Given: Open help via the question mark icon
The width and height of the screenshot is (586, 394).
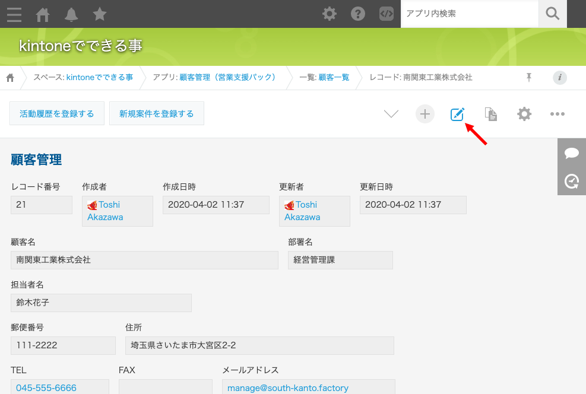Looking at the screenshot, I should (357, 14).
